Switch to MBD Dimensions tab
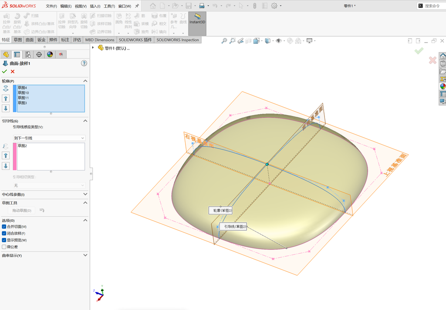Image resolution: width=446 pixels, height=310 pixels. (x=100, y=40)
